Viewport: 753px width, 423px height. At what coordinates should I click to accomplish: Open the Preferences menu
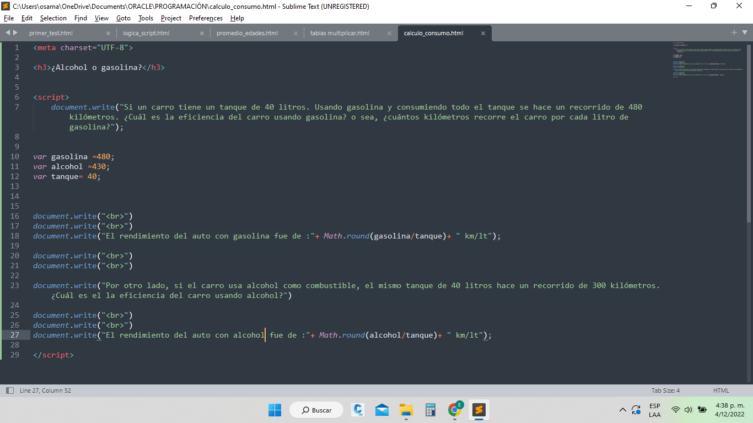click(206, 18)
